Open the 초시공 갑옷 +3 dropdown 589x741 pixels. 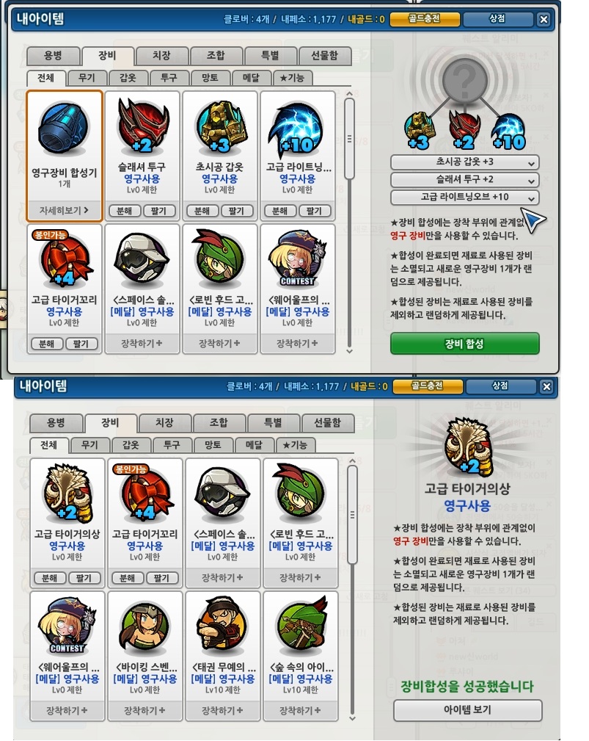pos(465,162)
